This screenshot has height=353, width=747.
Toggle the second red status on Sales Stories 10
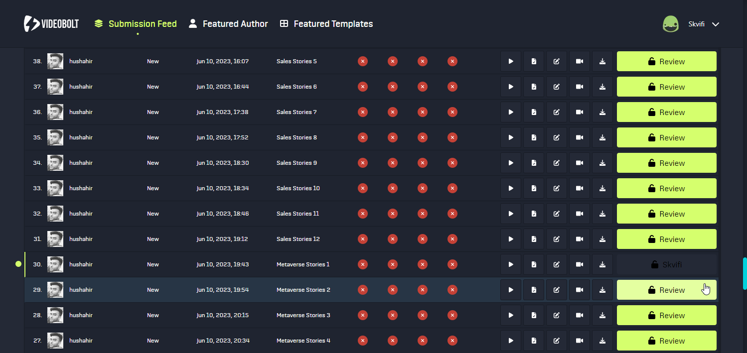[393, 189]
